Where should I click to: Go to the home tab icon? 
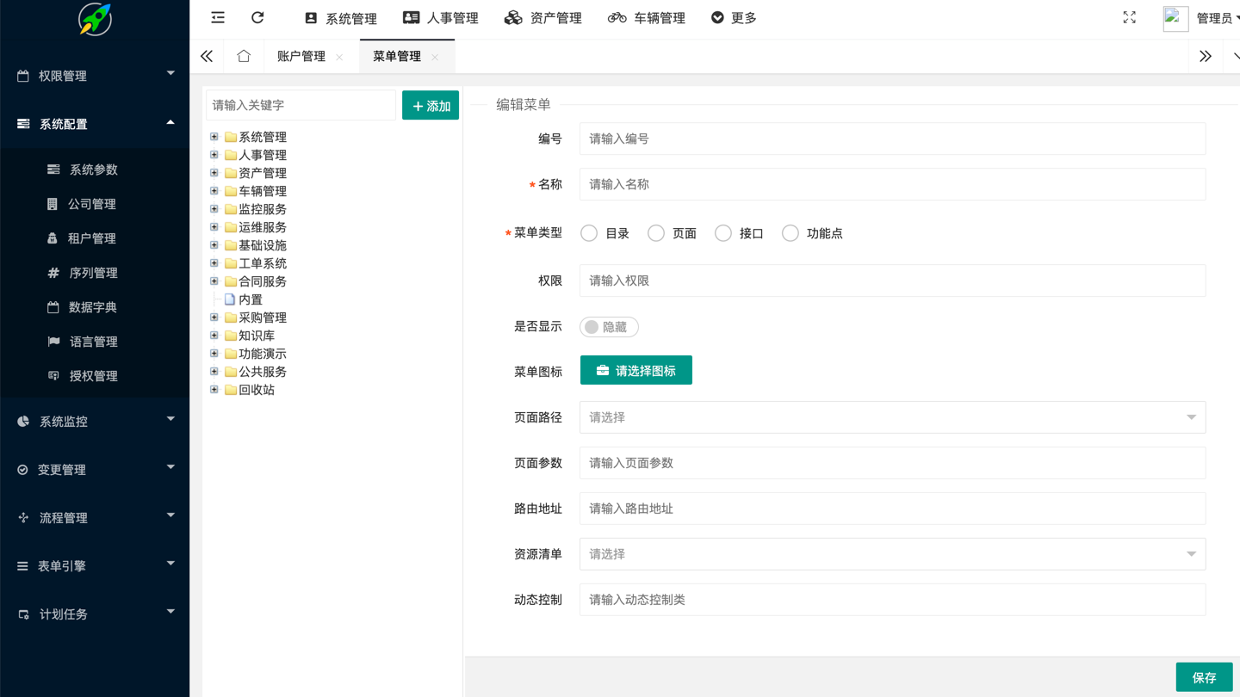coord(244,57)
